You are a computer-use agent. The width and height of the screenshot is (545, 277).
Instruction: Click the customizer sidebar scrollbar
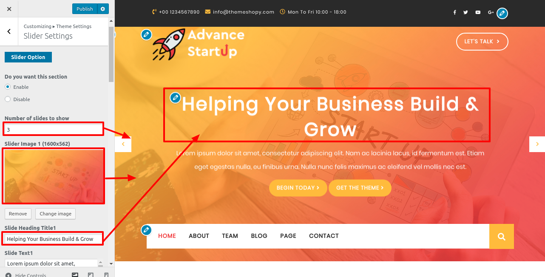point(111,55)
